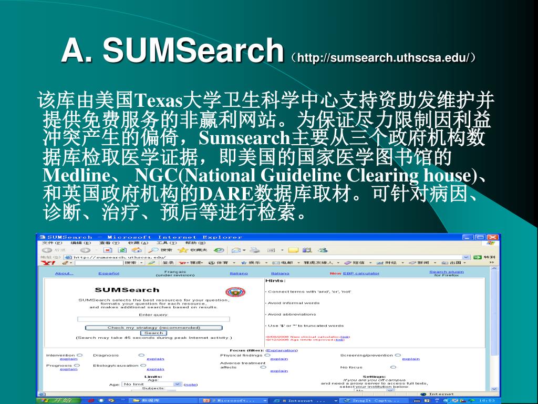Viewport: 538px width, 404px height.
Task: Click the browser Back arrow icon
Action: tap(47, 250)
